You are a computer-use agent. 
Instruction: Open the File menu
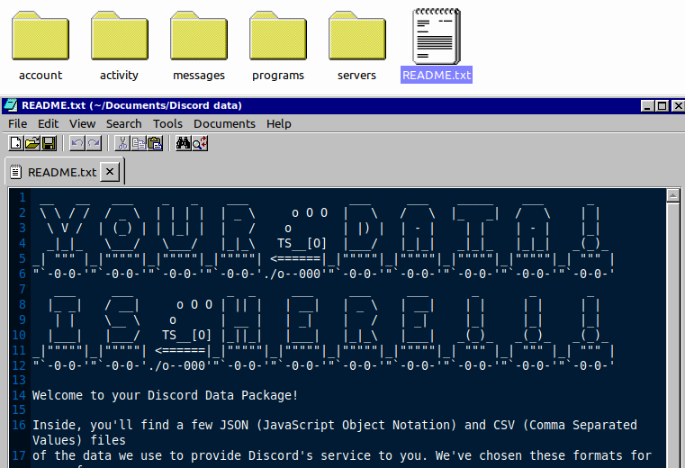17,124
